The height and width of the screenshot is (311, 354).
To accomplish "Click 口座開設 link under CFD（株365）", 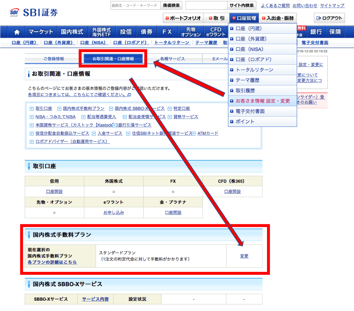I will coord(233,191).
